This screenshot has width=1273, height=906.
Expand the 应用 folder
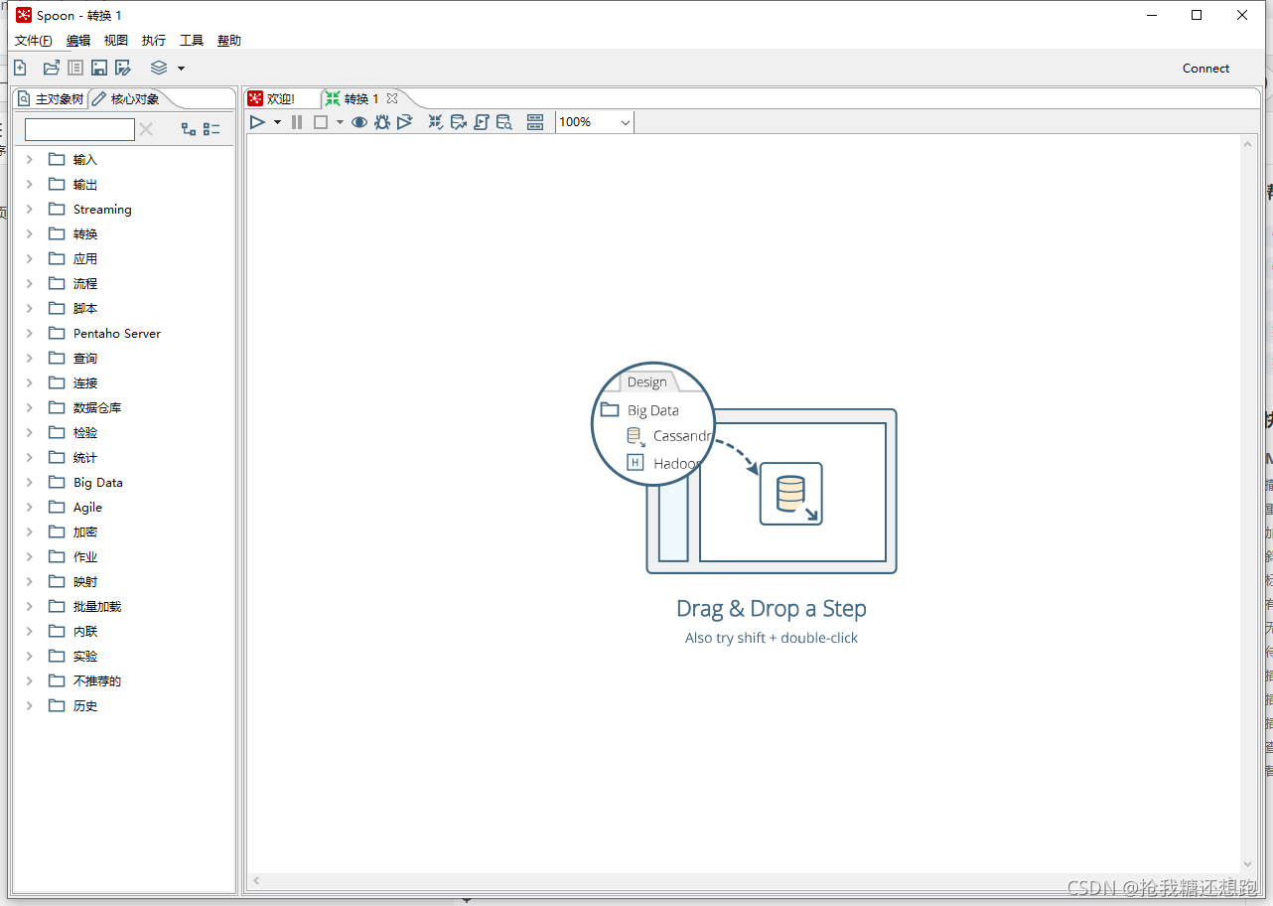pyautogui.click(x=30, y=258)
